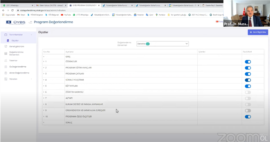This screenshot has height=142, width=270.
Task: Expand the Yönetim menu chevron
Action: click(x=31, y=79)
